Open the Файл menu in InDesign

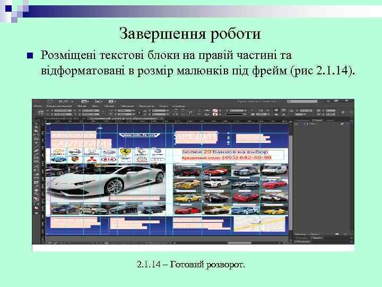click(x=38, y=106)
